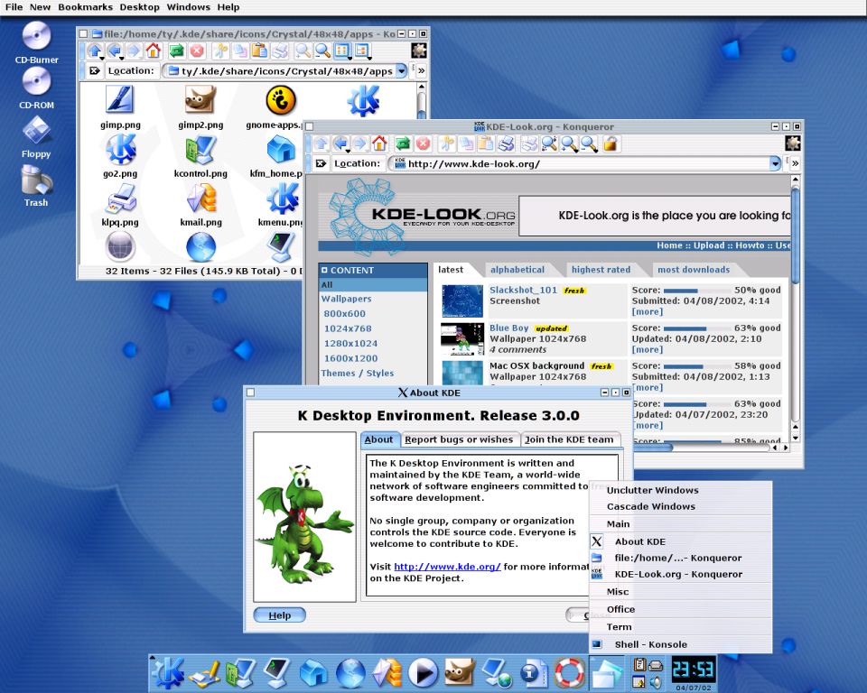Click Wallpapers link in CONTENT sidebar

tap(347, 299)
